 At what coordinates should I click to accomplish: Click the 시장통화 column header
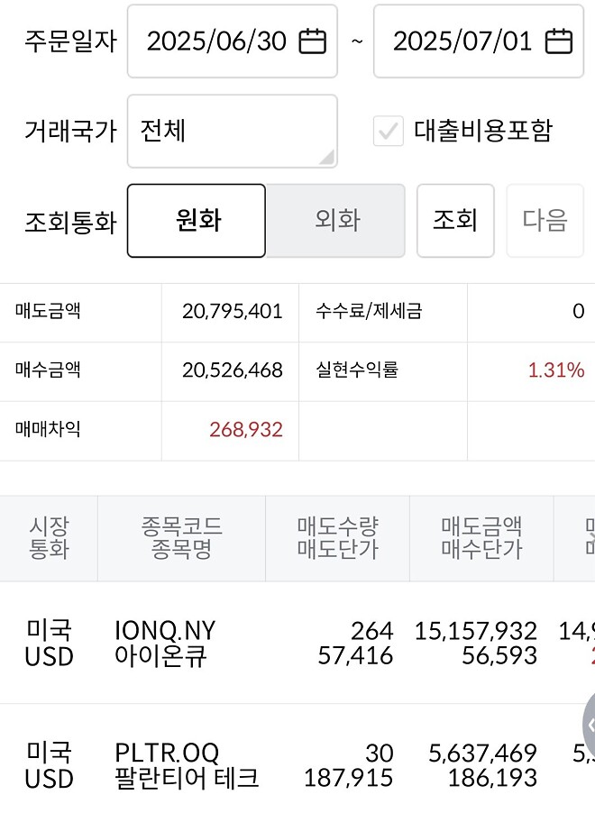(49, 538)
